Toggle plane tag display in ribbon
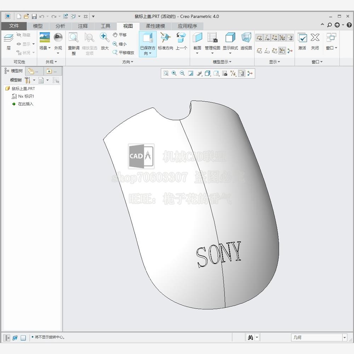 click(x=259, y=51)
